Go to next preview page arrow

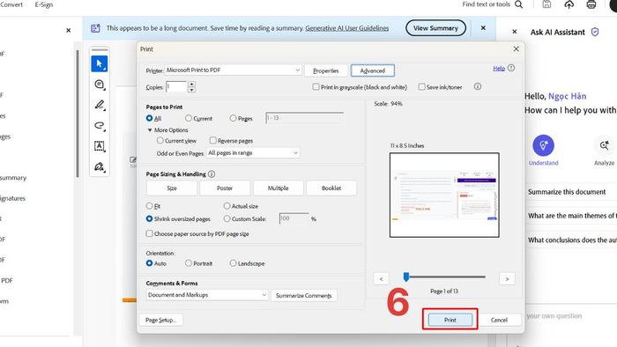(507, 278)
